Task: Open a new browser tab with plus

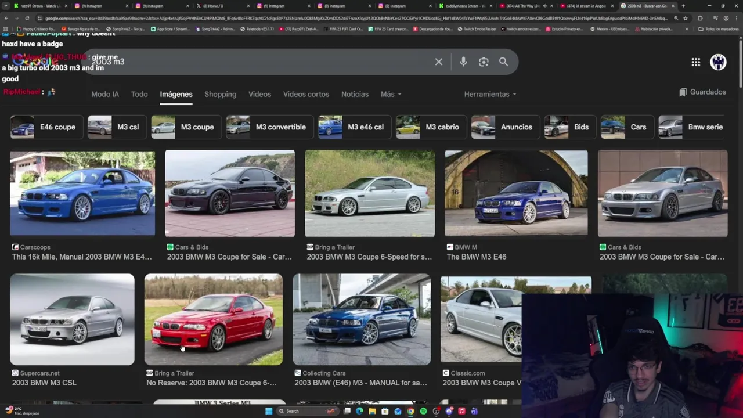Action: 683,6
